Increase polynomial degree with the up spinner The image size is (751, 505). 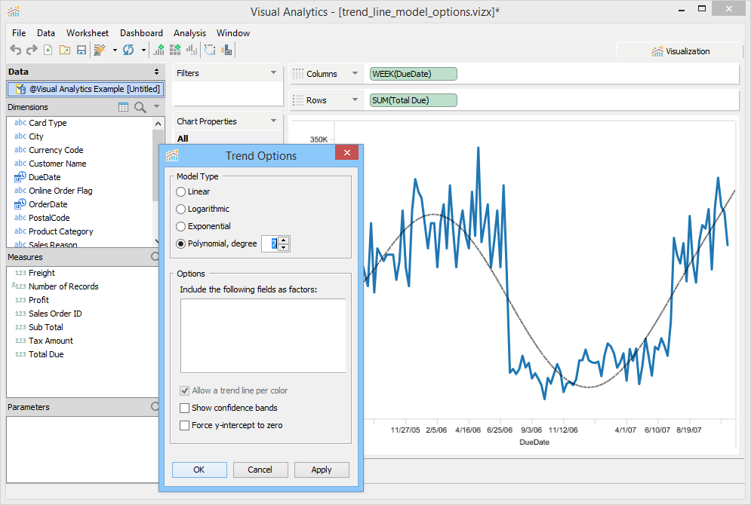point(284,240)
